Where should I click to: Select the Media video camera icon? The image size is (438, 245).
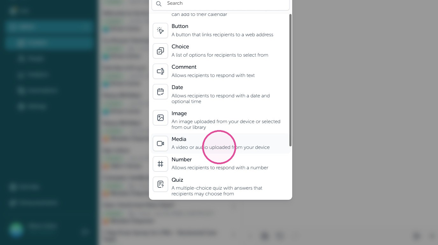pyautogui.click(x=160, y=143)
